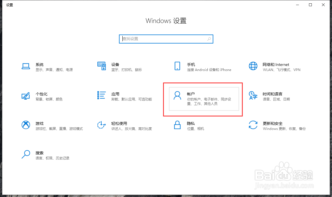Screen dimensions: 332x197
Task: Open 个性化 settings for background and colors
Action: pos(26,96)
